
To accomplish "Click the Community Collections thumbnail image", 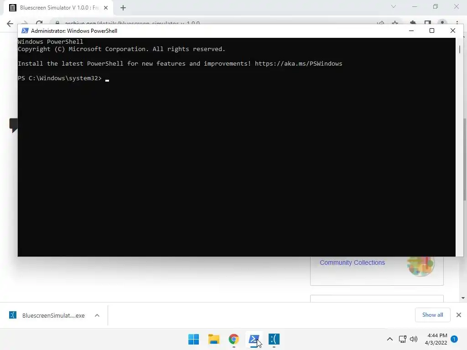I will click(420, 265).
